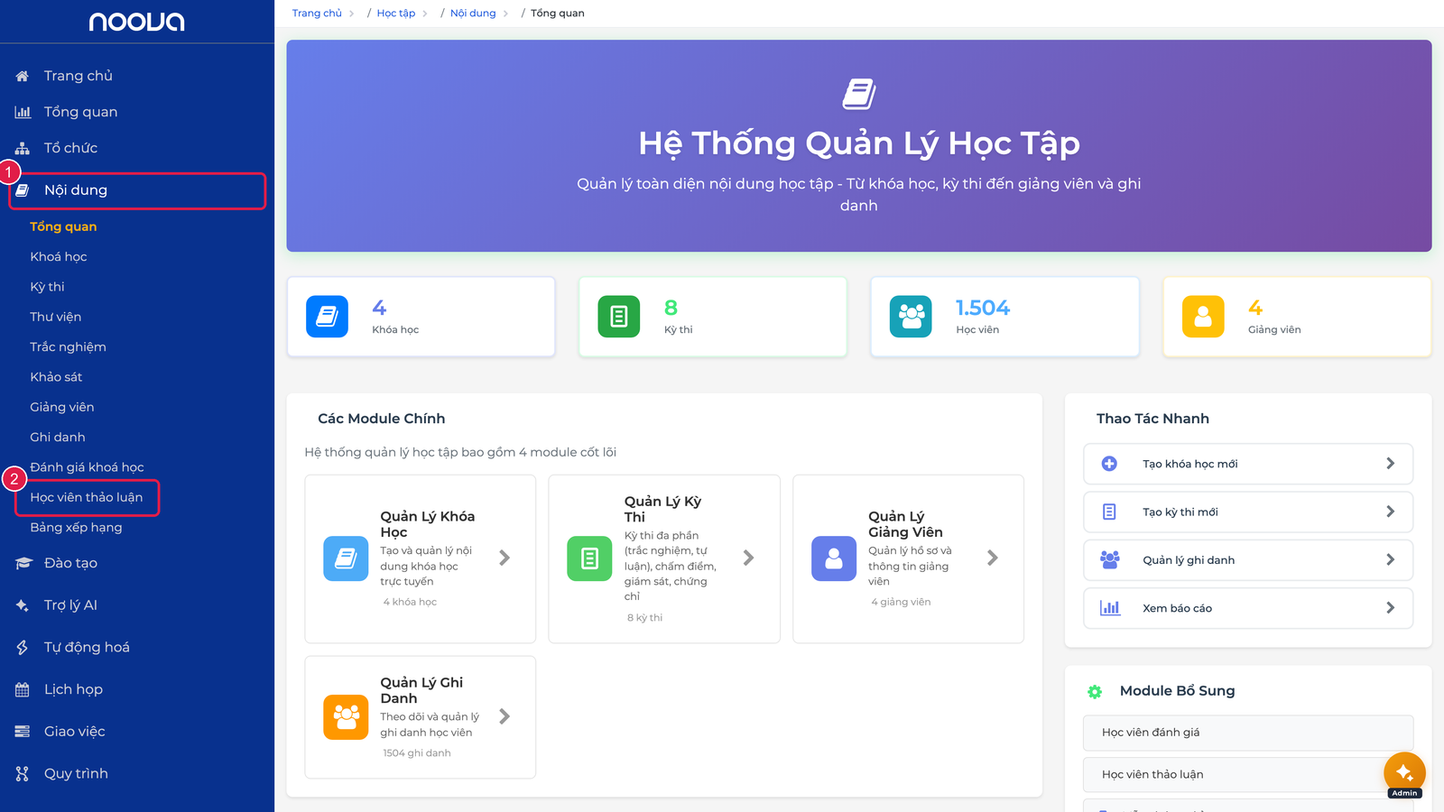Click the plus icon beside Tạo khóa học mới
1444x812 pixels.
point(1109,464)
